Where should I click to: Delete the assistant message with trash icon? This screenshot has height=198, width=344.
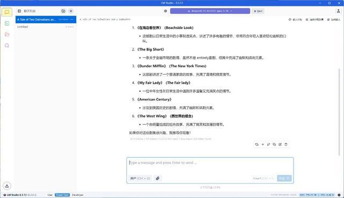tap(286, 144)
